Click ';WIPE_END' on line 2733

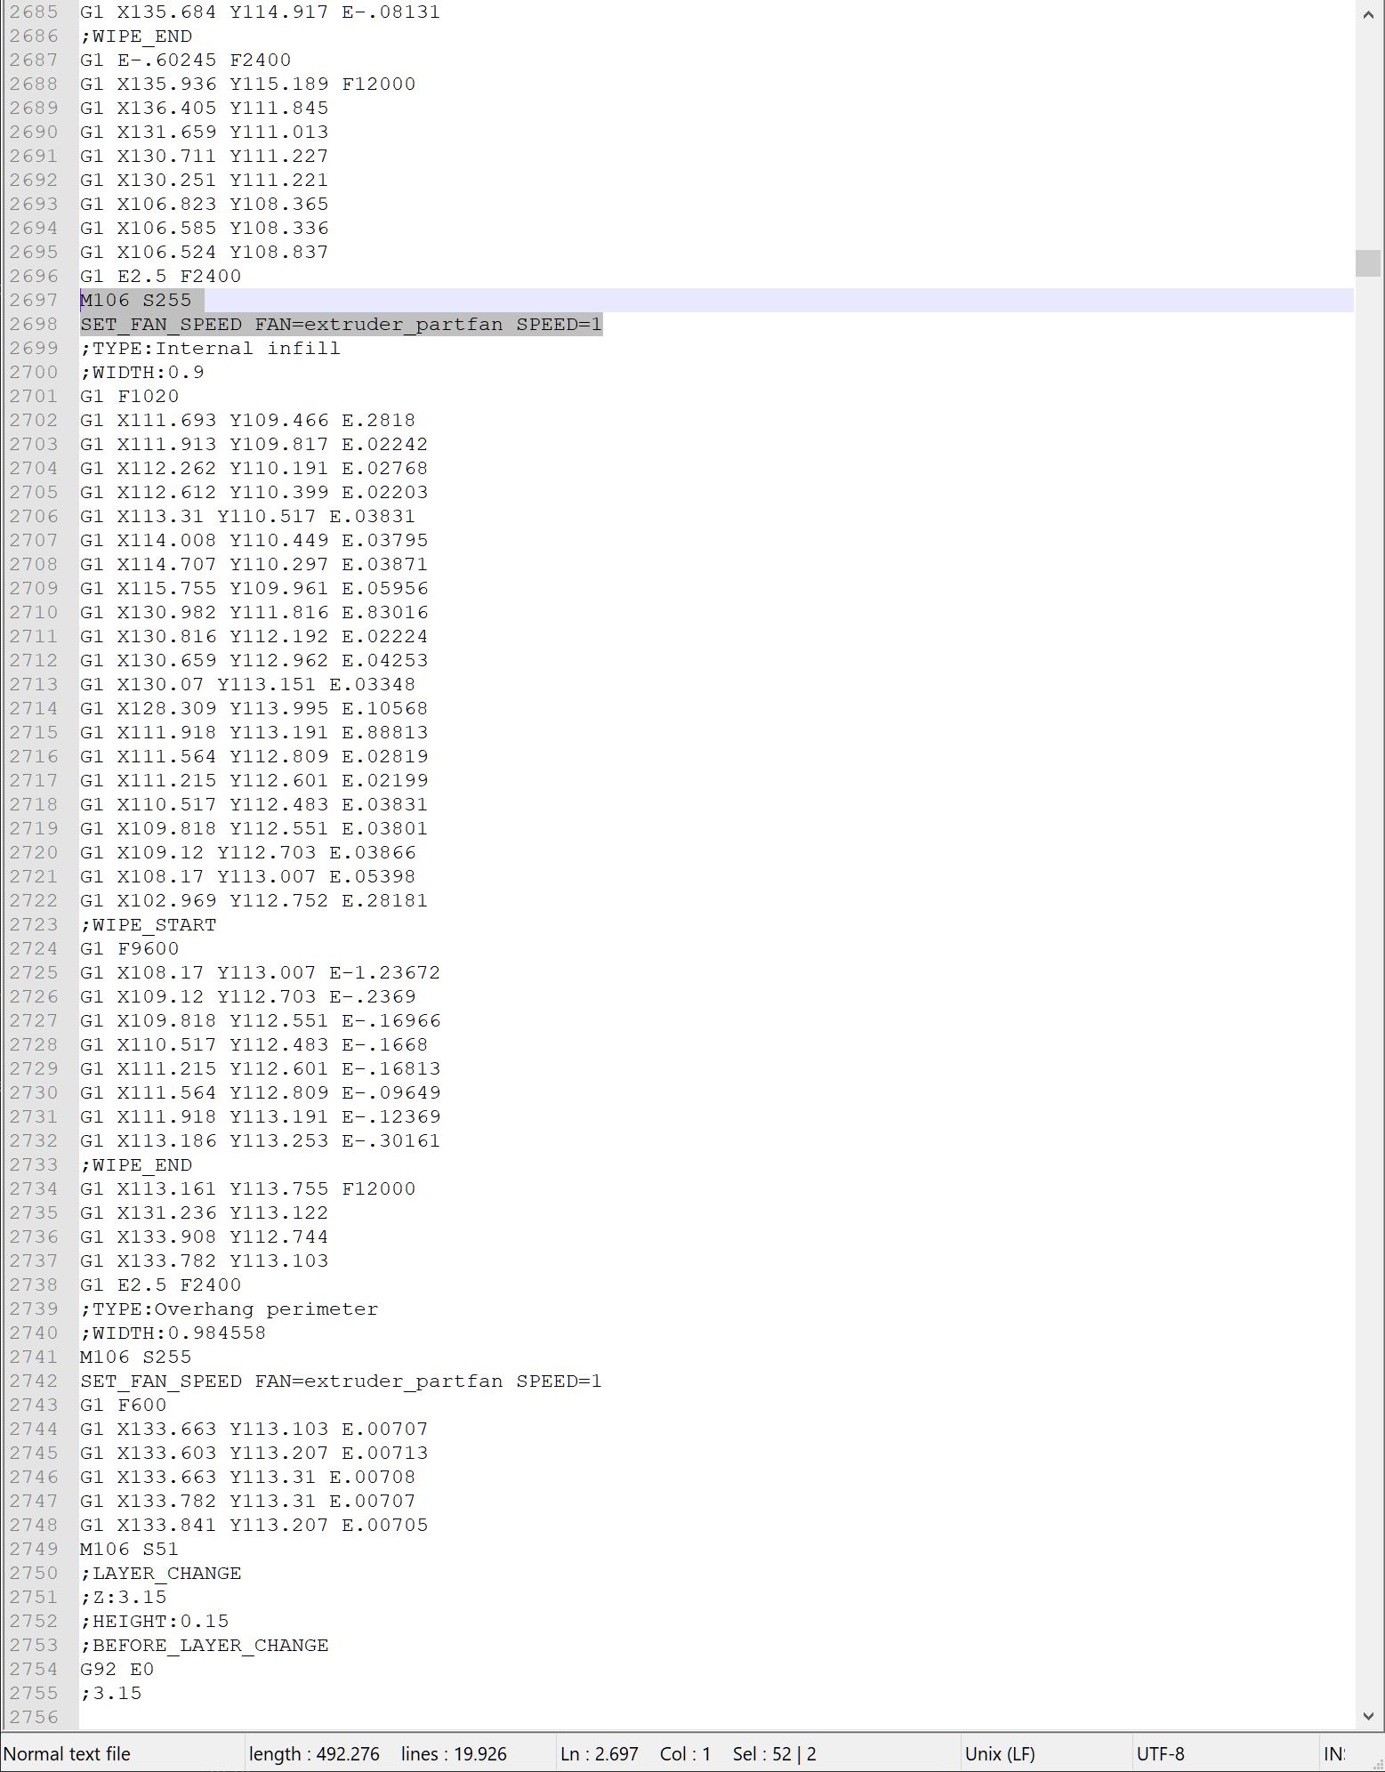135,1164
